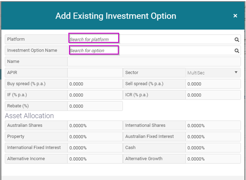Image resolution: width=246 pixels, height=180 pixels.
Task: Edit the Australian Shares allocation field
Action: pyautogui.click(x=95, y=126)
